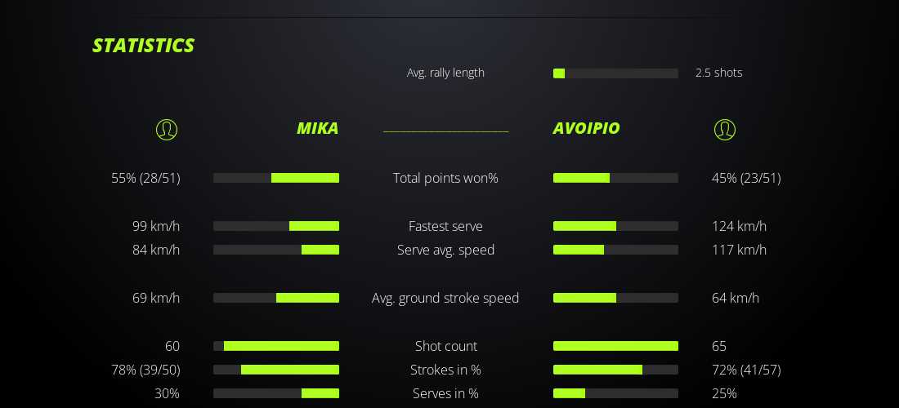Click the STATISTICS heading
Screen dimensions: 899x408
[143, 46]
